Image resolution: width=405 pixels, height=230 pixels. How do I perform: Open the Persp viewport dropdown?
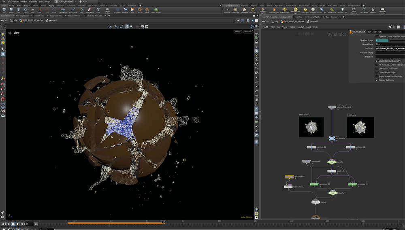click(x=238, y=32)
